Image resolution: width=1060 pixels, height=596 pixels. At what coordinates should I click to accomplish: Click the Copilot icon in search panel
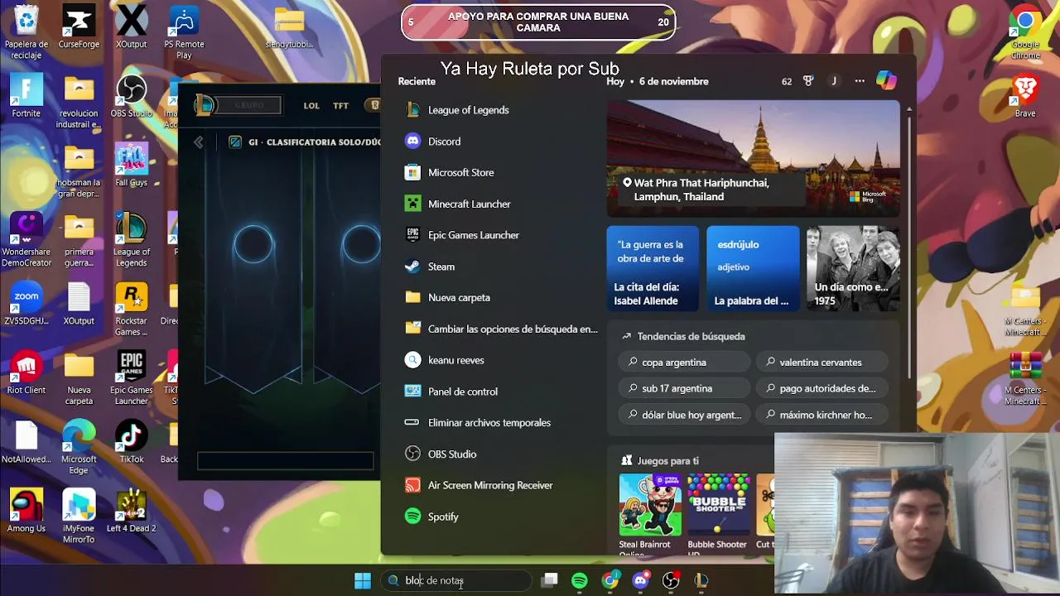[886, 80]
